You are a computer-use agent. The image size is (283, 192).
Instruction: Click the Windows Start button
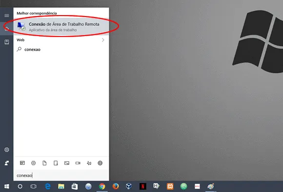[7, 187]
